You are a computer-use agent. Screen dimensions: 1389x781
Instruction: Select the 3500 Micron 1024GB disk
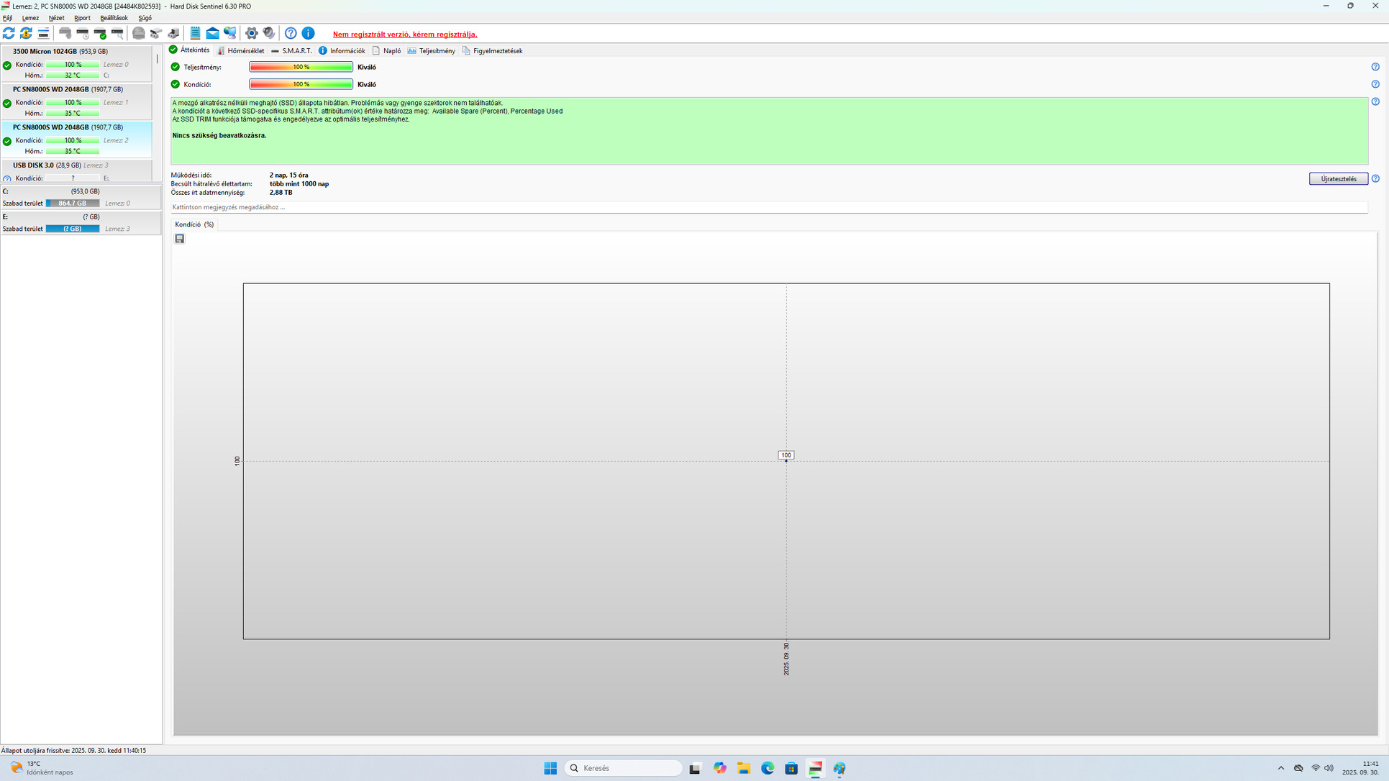coord(60,52)
